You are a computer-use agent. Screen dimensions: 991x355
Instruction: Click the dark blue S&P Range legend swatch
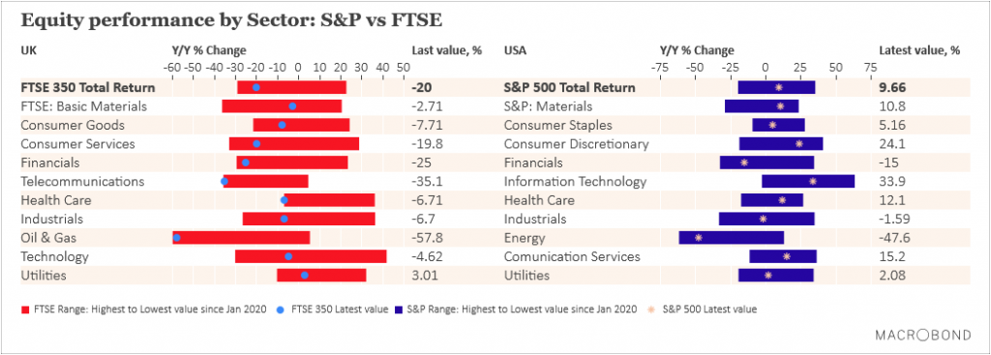(x=399, y=311)
